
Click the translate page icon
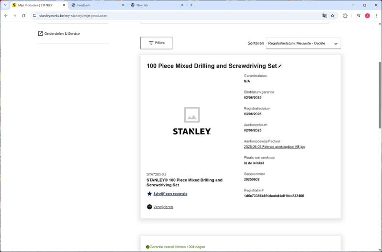tap(325, 16)
